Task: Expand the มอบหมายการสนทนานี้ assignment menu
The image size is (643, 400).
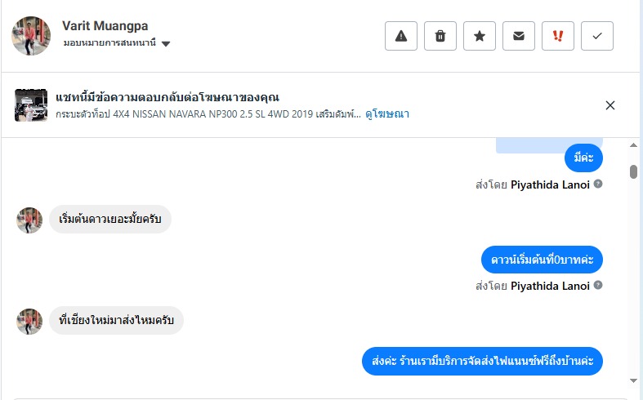Action: [x=109, y=43]
